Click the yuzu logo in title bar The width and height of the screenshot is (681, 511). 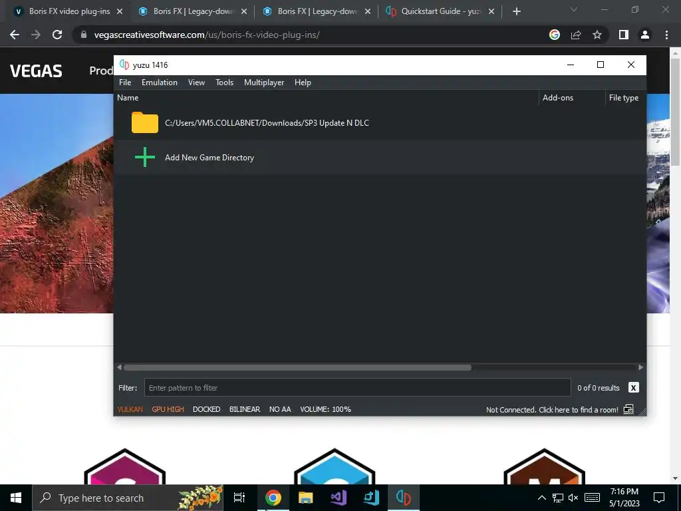[124, 65]
